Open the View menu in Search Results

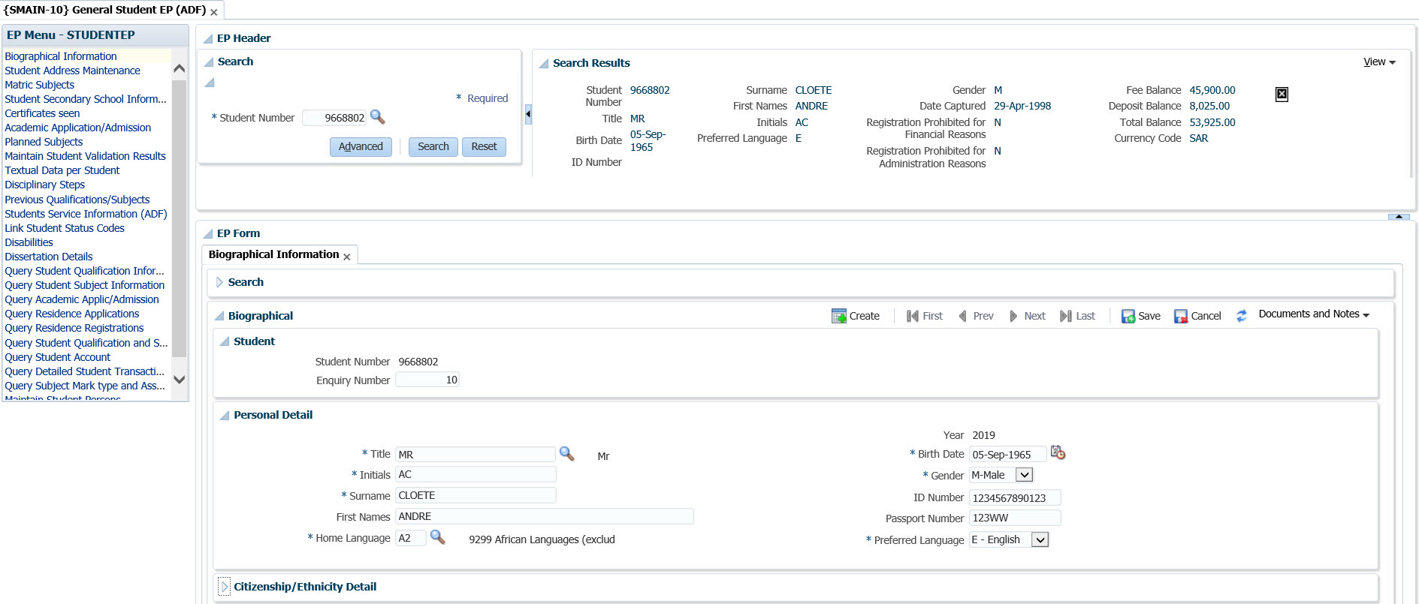pyautogui.click(x=1379, y=62)
